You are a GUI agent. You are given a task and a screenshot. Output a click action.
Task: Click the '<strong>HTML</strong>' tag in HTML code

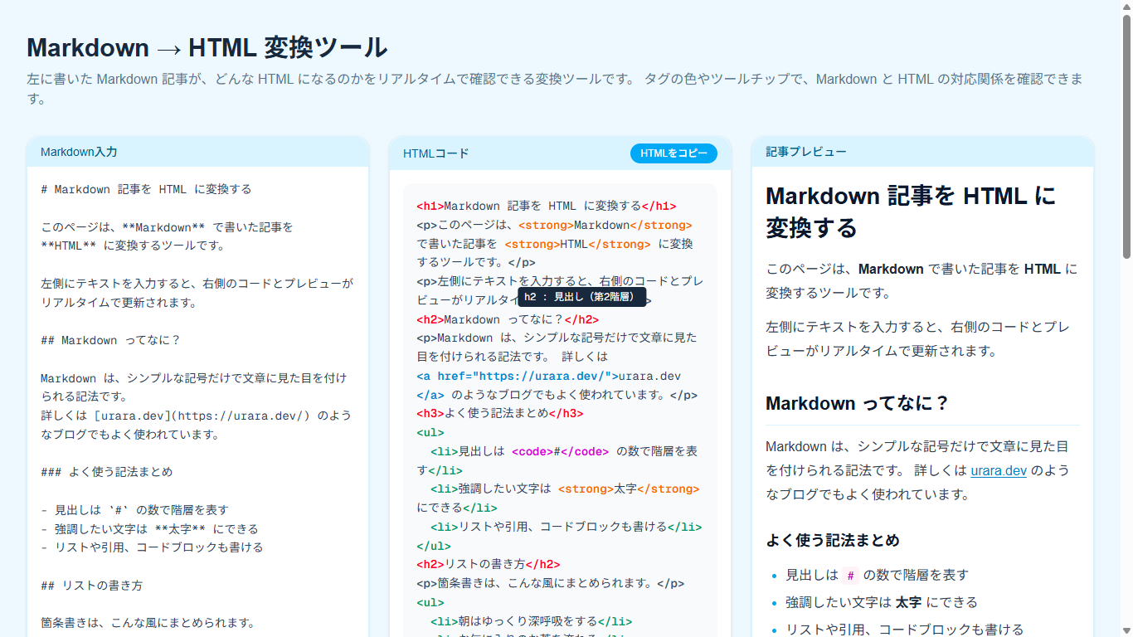click(577, 245)
